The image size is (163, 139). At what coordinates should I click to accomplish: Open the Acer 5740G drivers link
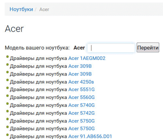pos(81,105)
